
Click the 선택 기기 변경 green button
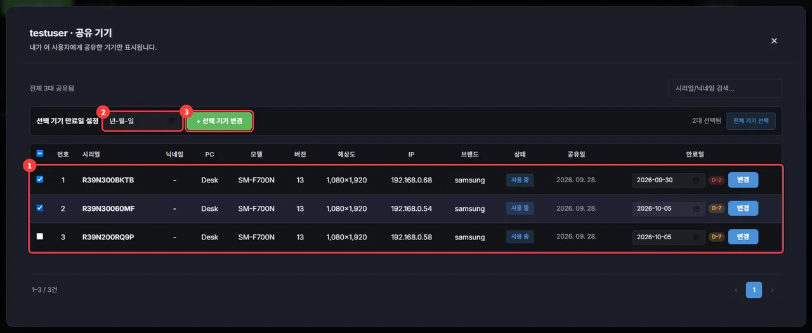(x=219, y=120)
